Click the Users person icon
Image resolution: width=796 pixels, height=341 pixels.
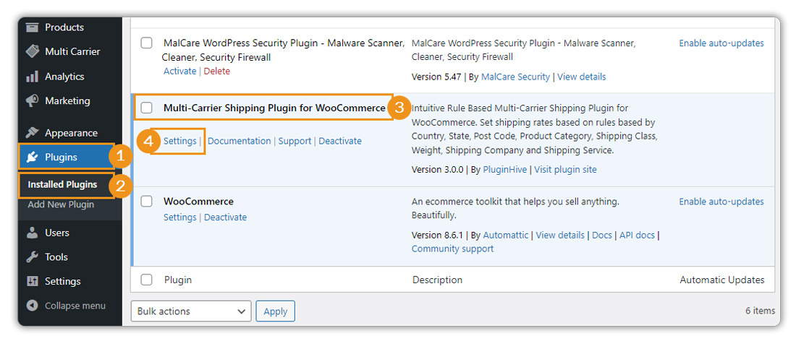32,233
